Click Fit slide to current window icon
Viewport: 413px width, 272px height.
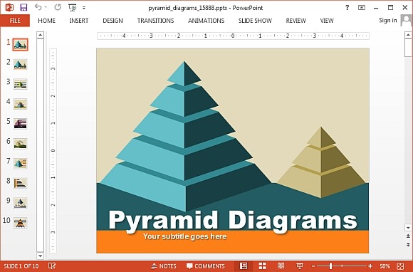400,266
